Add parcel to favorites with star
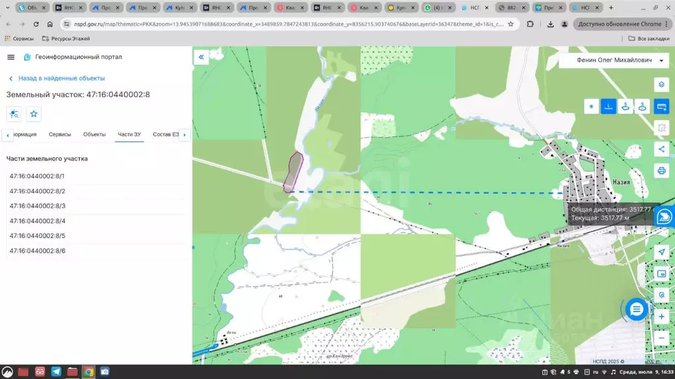 pos(34,114)
